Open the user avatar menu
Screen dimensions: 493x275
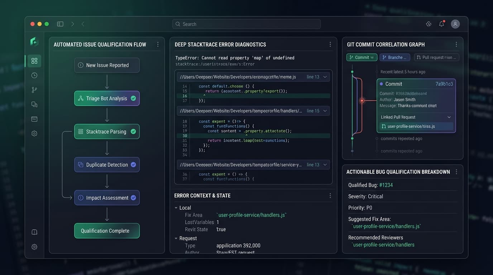[x=455, y=24]
